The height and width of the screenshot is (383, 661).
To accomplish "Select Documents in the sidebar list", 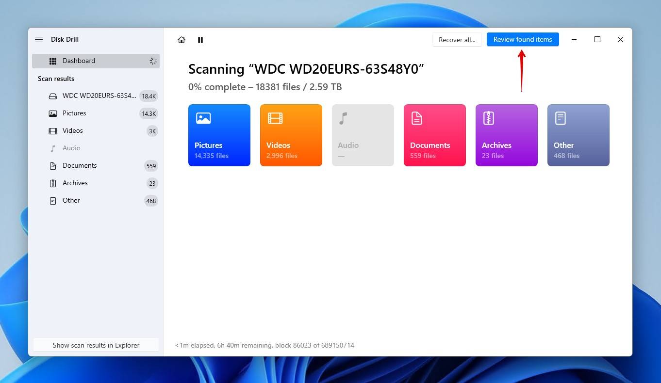I will [96, 166].
